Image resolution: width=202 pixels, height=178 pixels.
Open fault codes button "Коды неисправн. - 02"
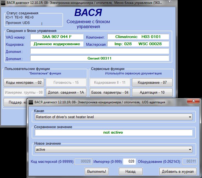click(x=24, y=82)
